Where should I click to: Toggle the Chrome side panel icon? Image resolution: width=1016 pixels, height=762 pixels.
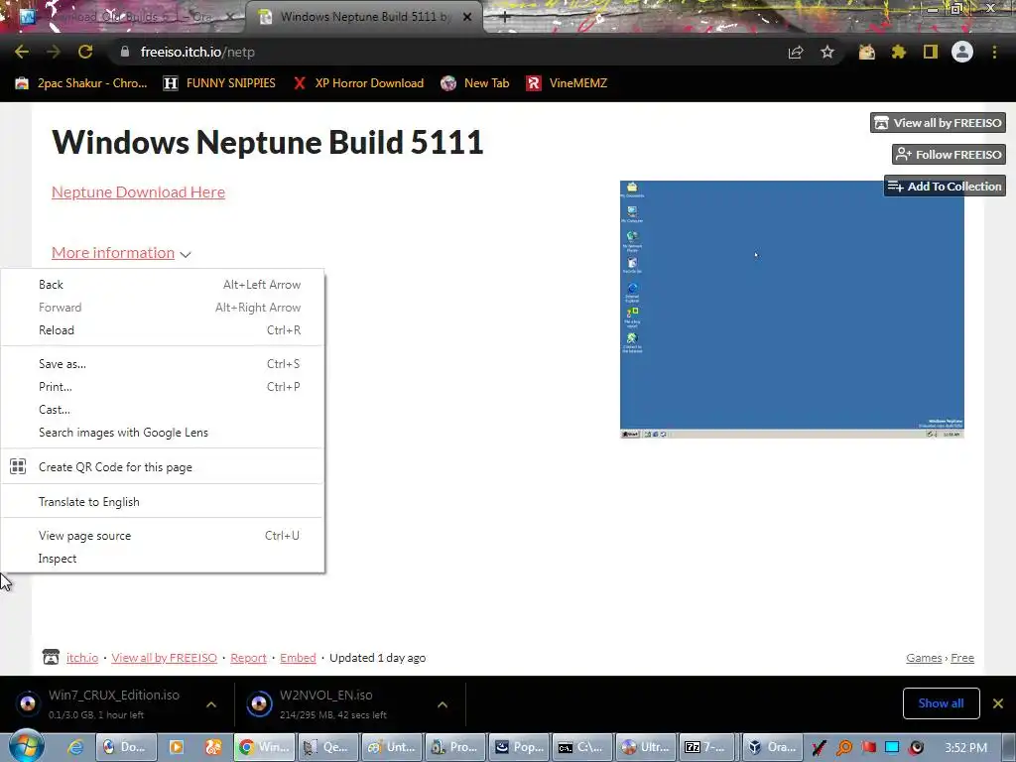click(x=931, y=52)
